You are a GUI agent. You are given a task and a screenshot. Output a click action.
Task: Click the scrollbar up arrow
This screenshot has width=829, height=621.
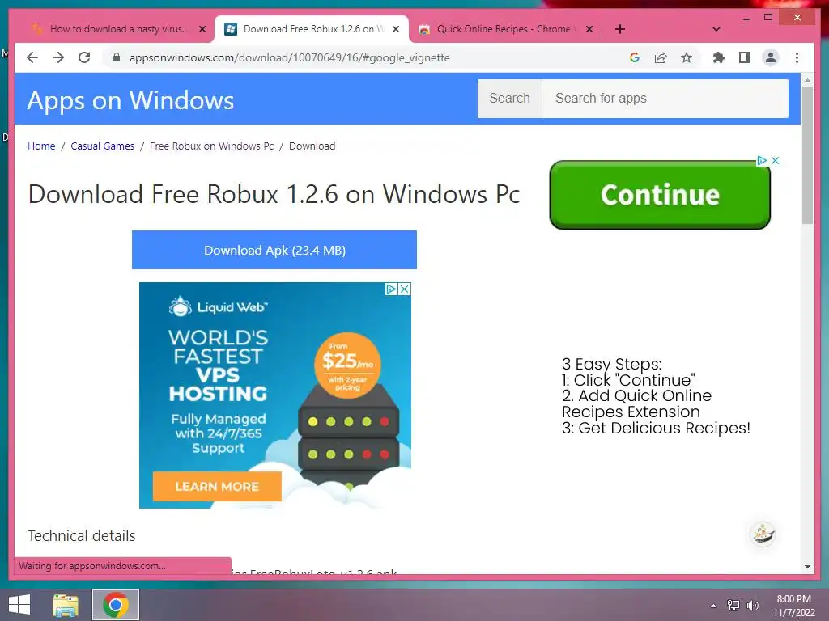click(x=807, y=80)
